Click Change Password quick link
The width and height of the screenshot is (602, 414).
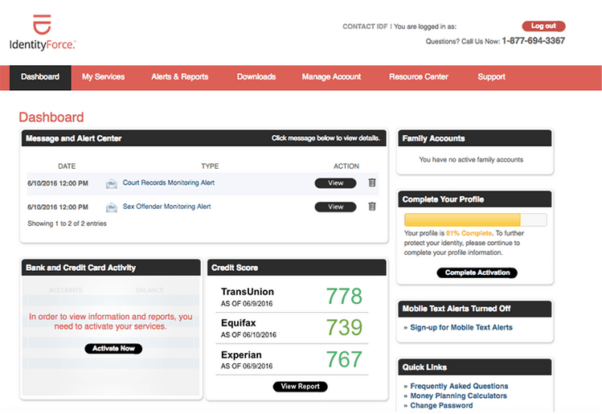pyautogui.click(x=441, y=405)
